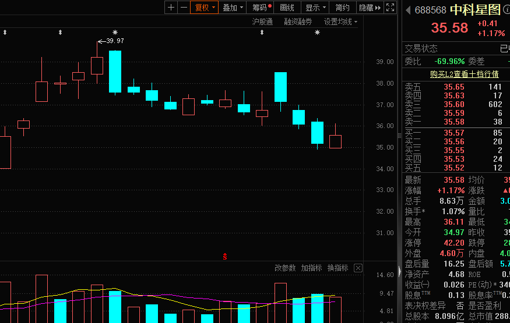The image size is (510, 323).
Task: Click the star event marker above cyan candle
Action: (x=115, y=32)
